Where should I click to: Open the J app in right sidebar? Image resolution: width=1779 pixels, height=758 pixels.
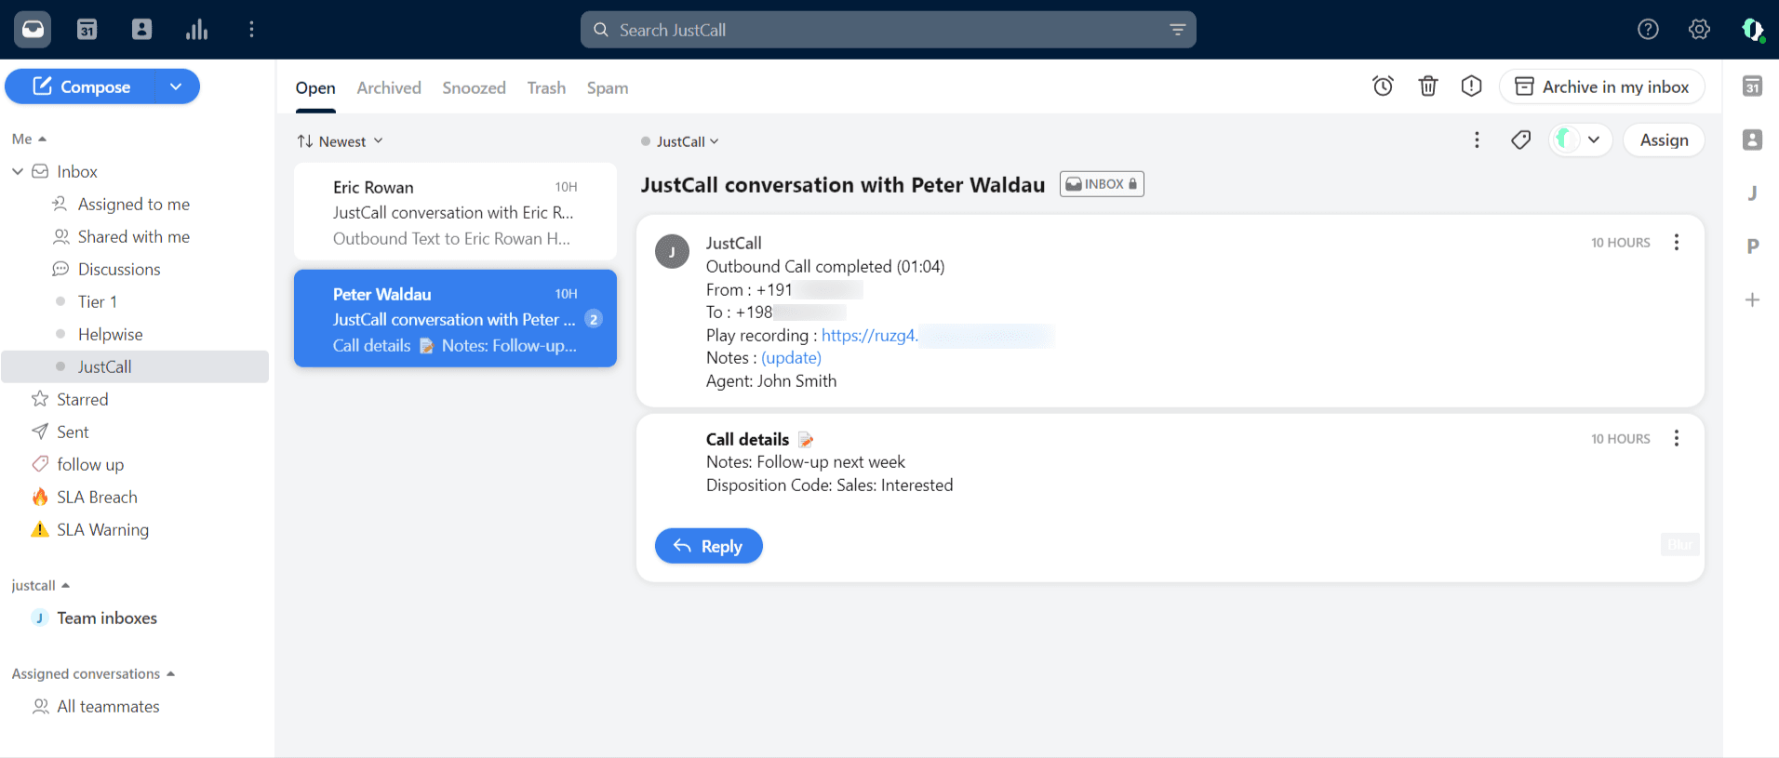coord(1752,193)
